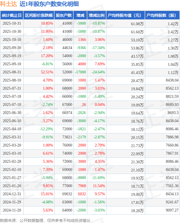The height and width of the screenshot is (223, 180).
Task: Select the 增减 column header
Action: coord(80,15)
